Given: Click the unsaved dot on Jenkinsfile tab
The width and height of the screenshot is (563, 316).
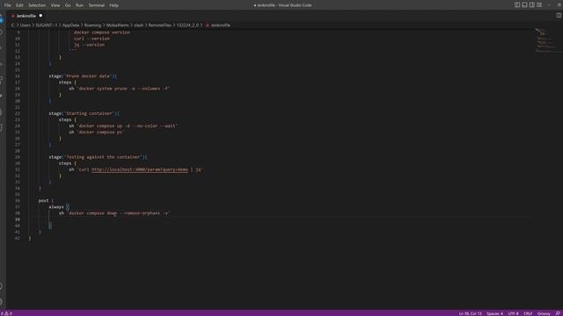Looking at the screenshot, I should (x=40, y=16).
